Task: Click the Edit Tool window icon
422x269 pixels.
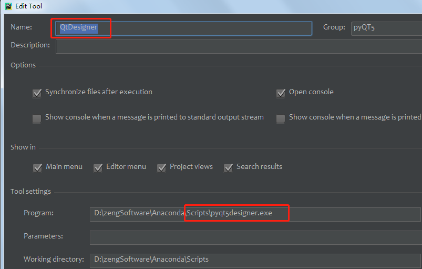Action: pyautogui.click(x=8, y=6)
